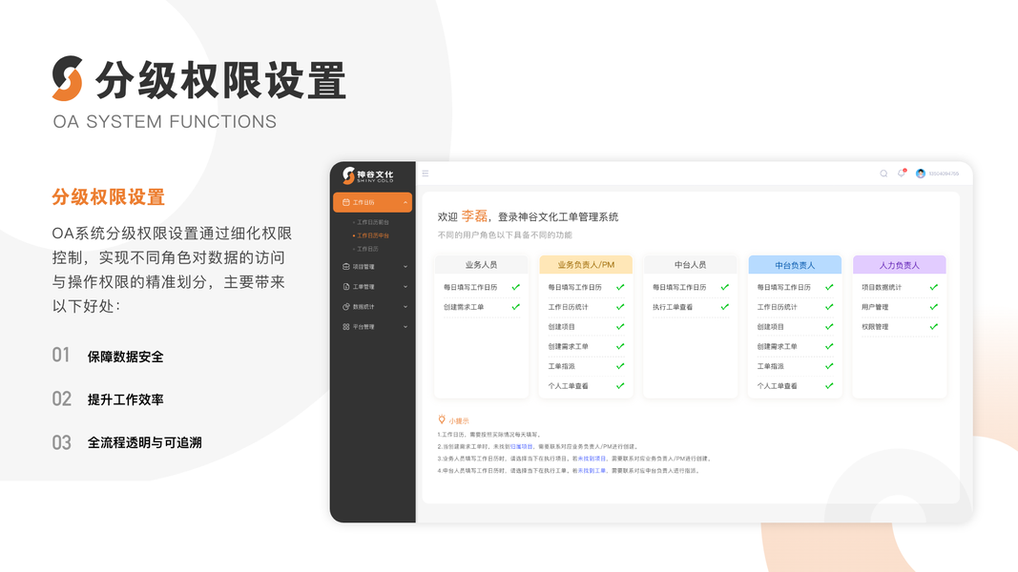The height and width of the screenshot is (572, 1018).
Task: Open the 工作日历前台 submenu item
Action: 373,222
